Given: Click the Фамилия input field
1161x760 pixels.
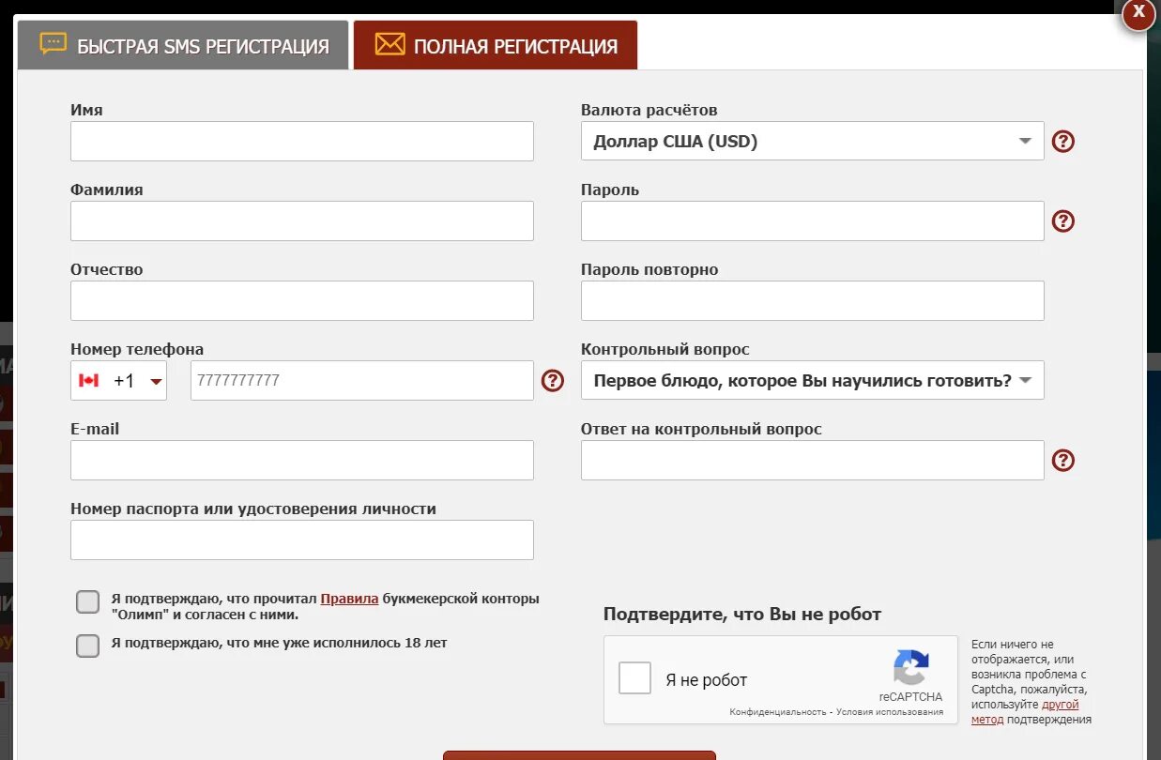Looking at the screenshot, I should (302, 221).
